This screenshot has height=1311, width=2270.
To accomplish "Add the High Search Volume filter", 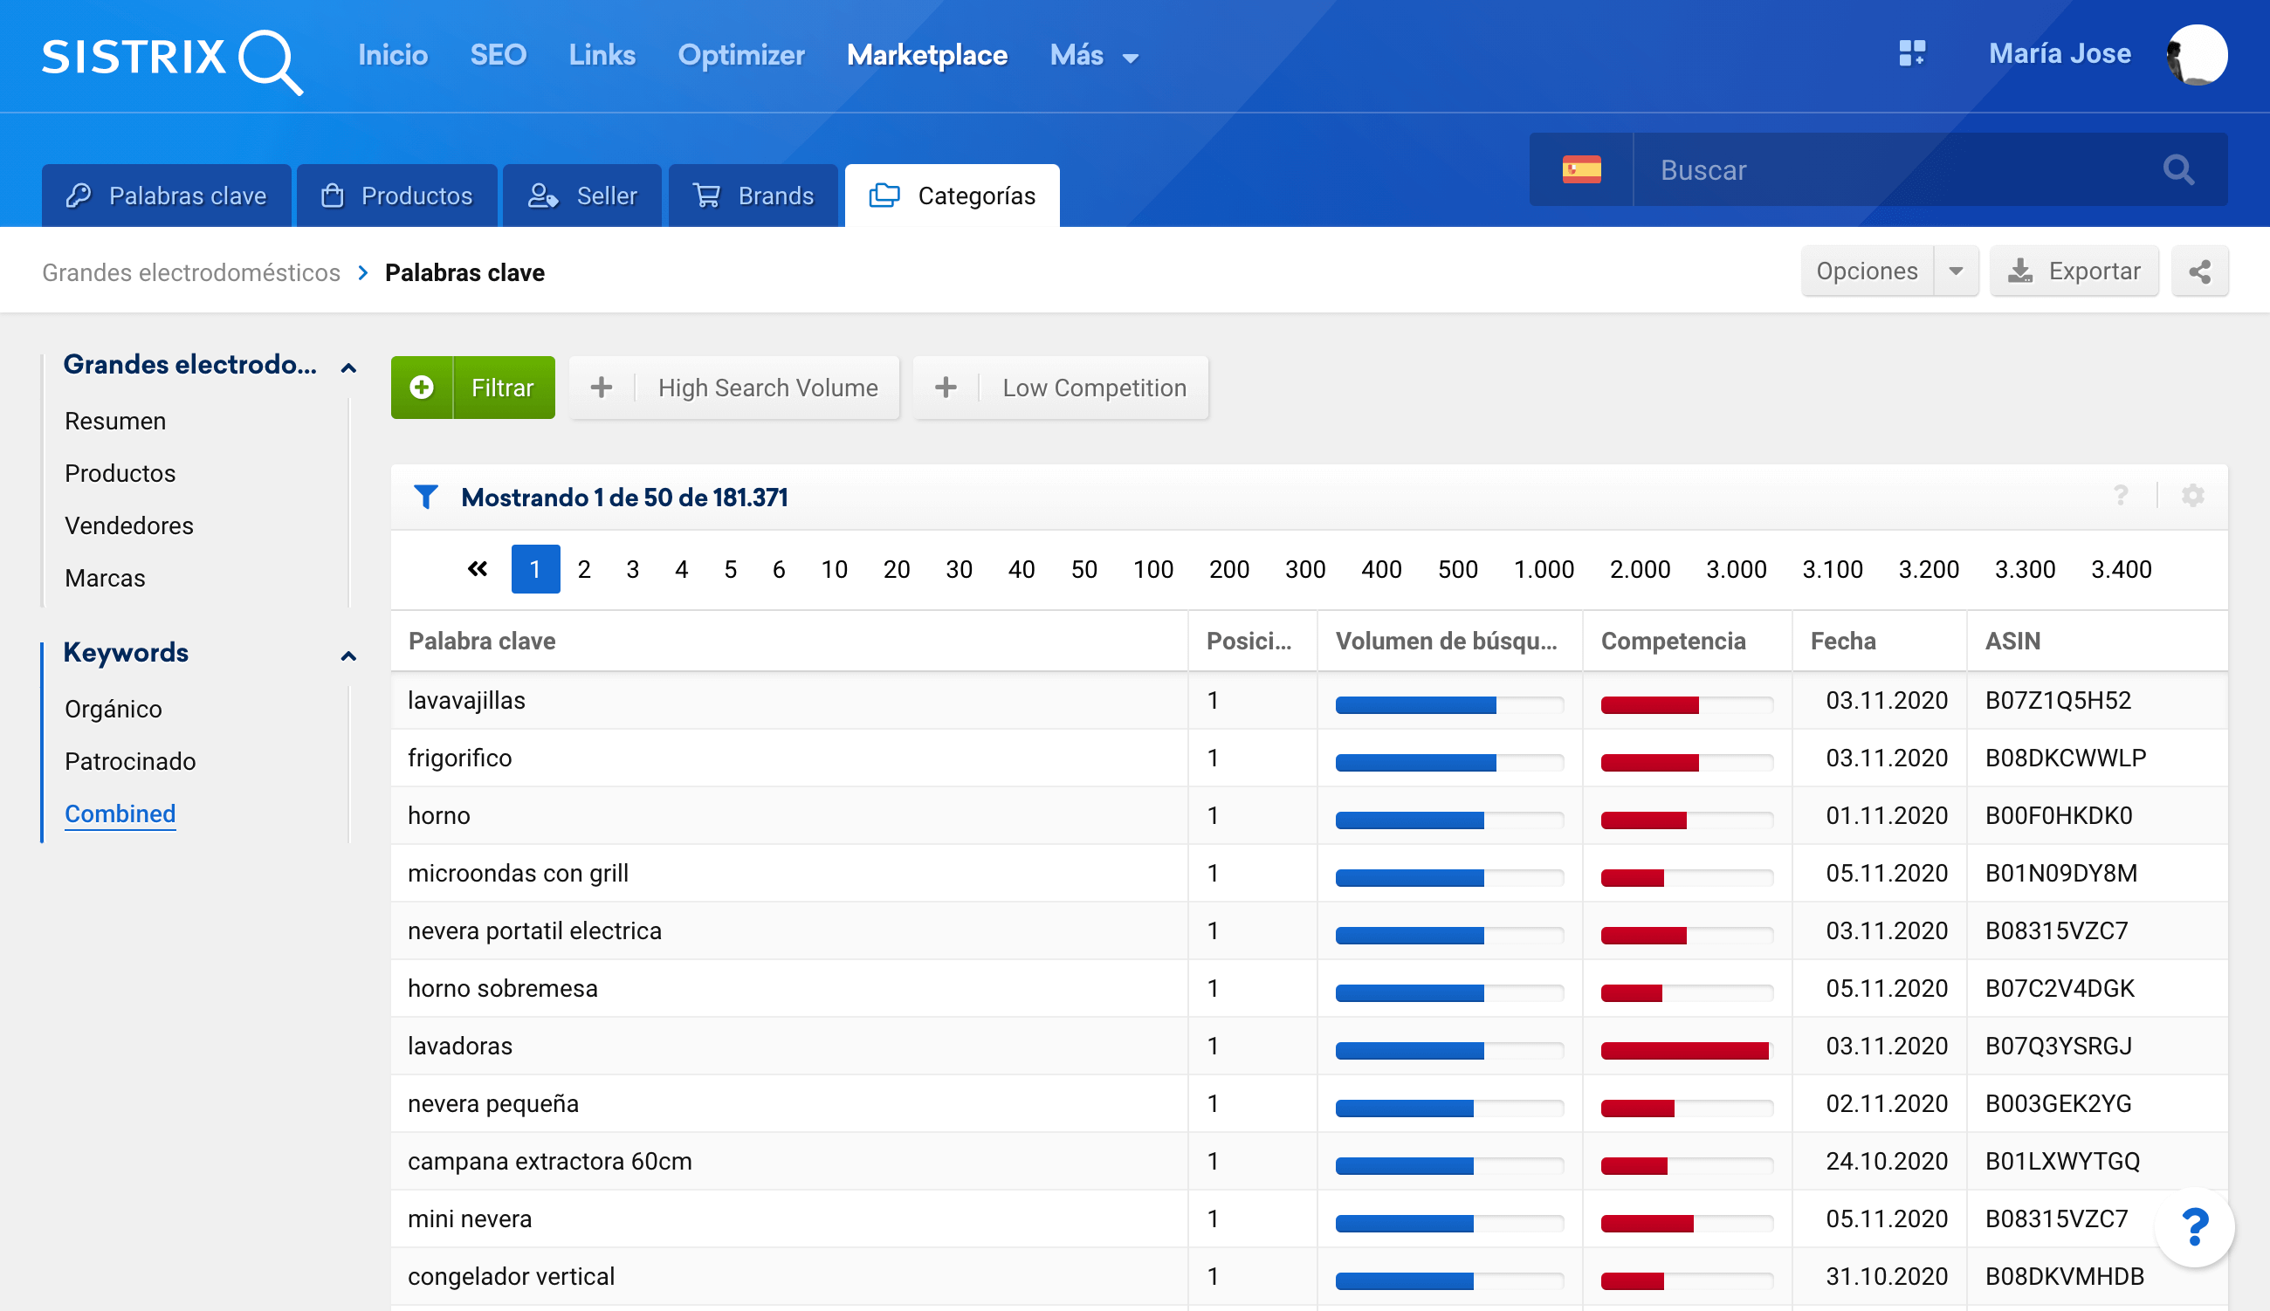I will 735,388.
